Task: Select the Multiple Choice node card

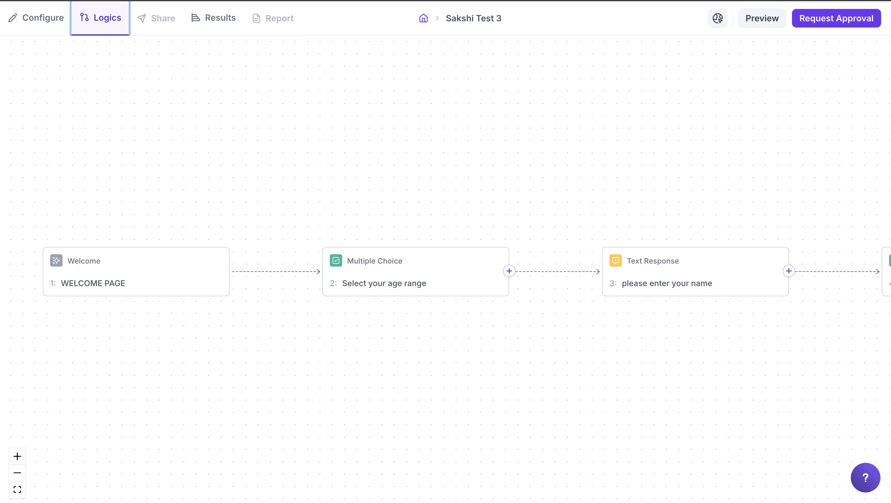Action: (x=416, y=272)
